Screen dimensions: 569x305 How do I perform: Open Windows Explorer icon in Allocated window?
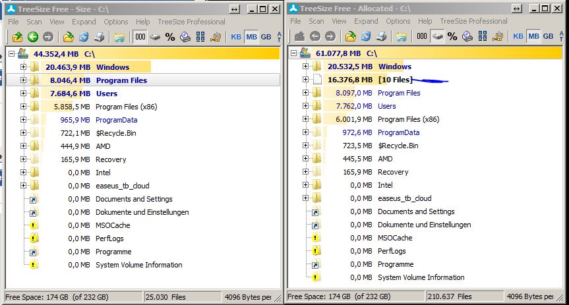pyautogui.click(x=401, y=36)
